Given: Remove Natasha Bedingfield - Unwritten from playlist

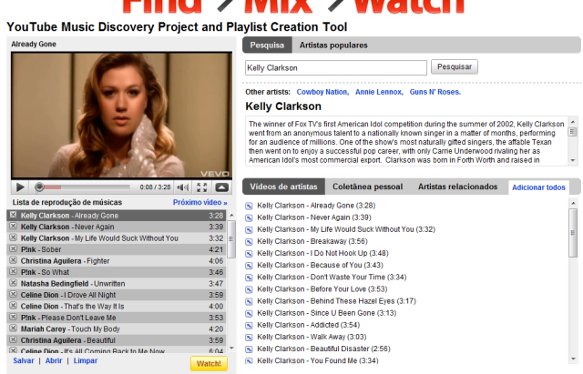Looking at the screenshot, I should pyautogui.click(x=13, y=283).
